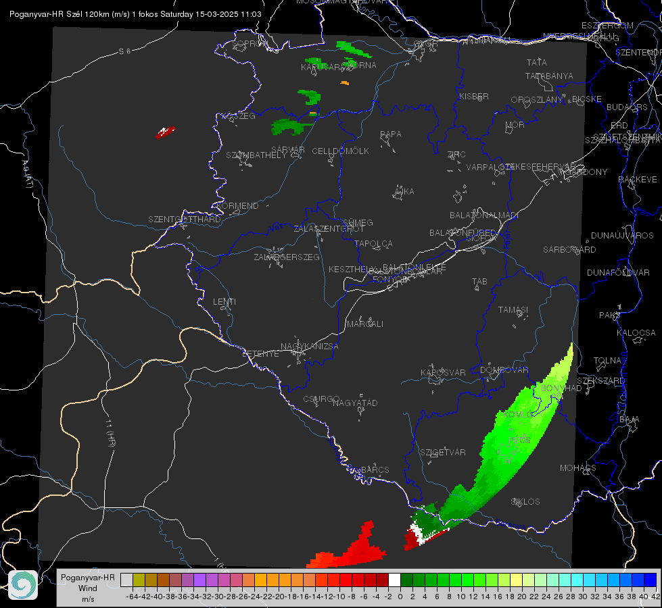This screenshot has width=662, height=608.
Task: Select the NAGYATAD town label
Action: pos(355,403)
